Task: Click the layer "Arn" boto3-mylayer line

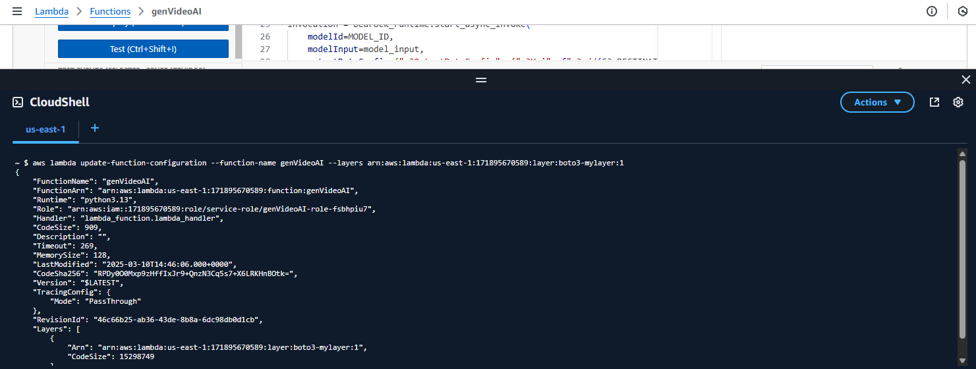Action: click(x=217, y=347)
